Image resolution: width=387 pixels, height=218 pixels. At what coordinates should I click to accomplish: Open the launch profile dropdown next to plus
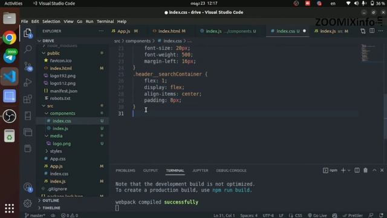349,170
